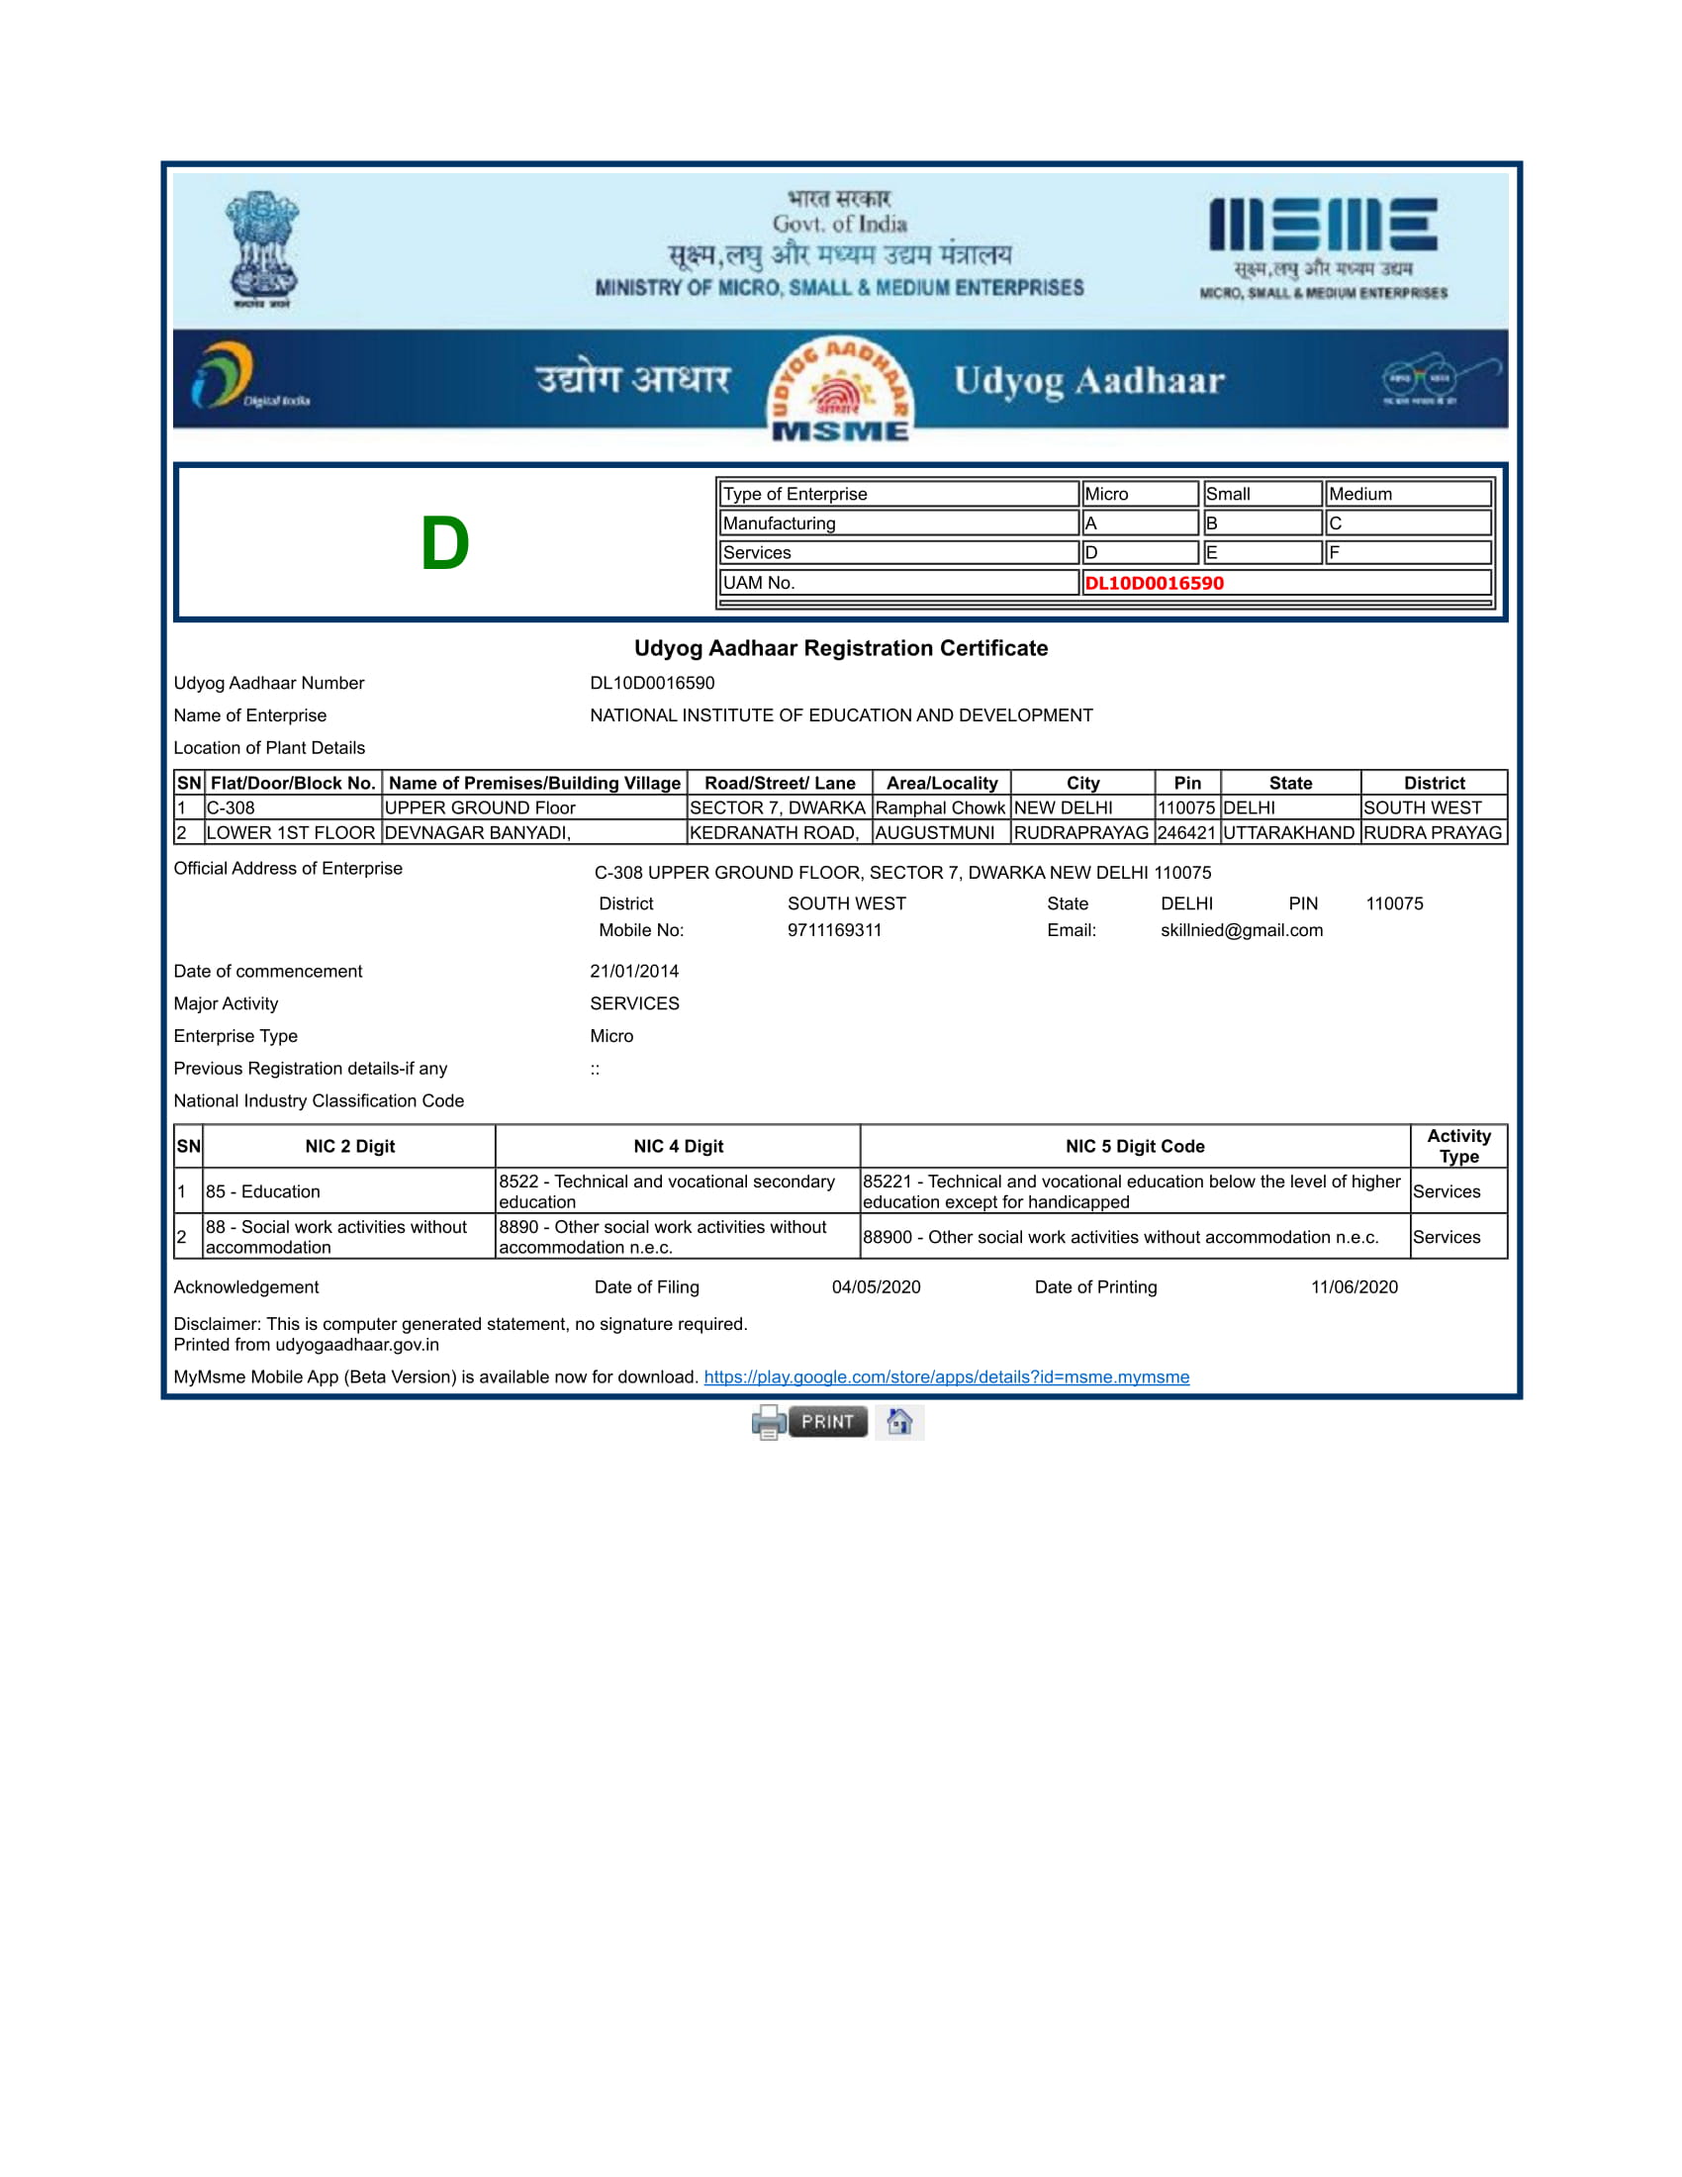Click the red UAM No. DL10D0016590 value
Screen dimensions: 1682x2177
click(1156, 581)
